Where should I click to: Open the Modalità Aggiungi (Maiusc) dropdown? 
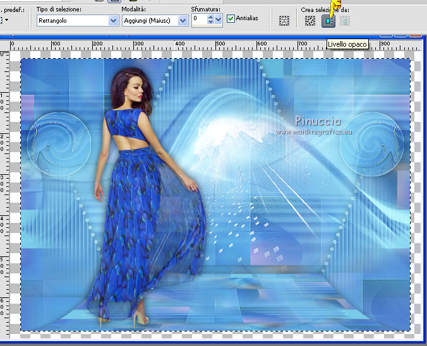pyautogui.click(x=183, y=20)
